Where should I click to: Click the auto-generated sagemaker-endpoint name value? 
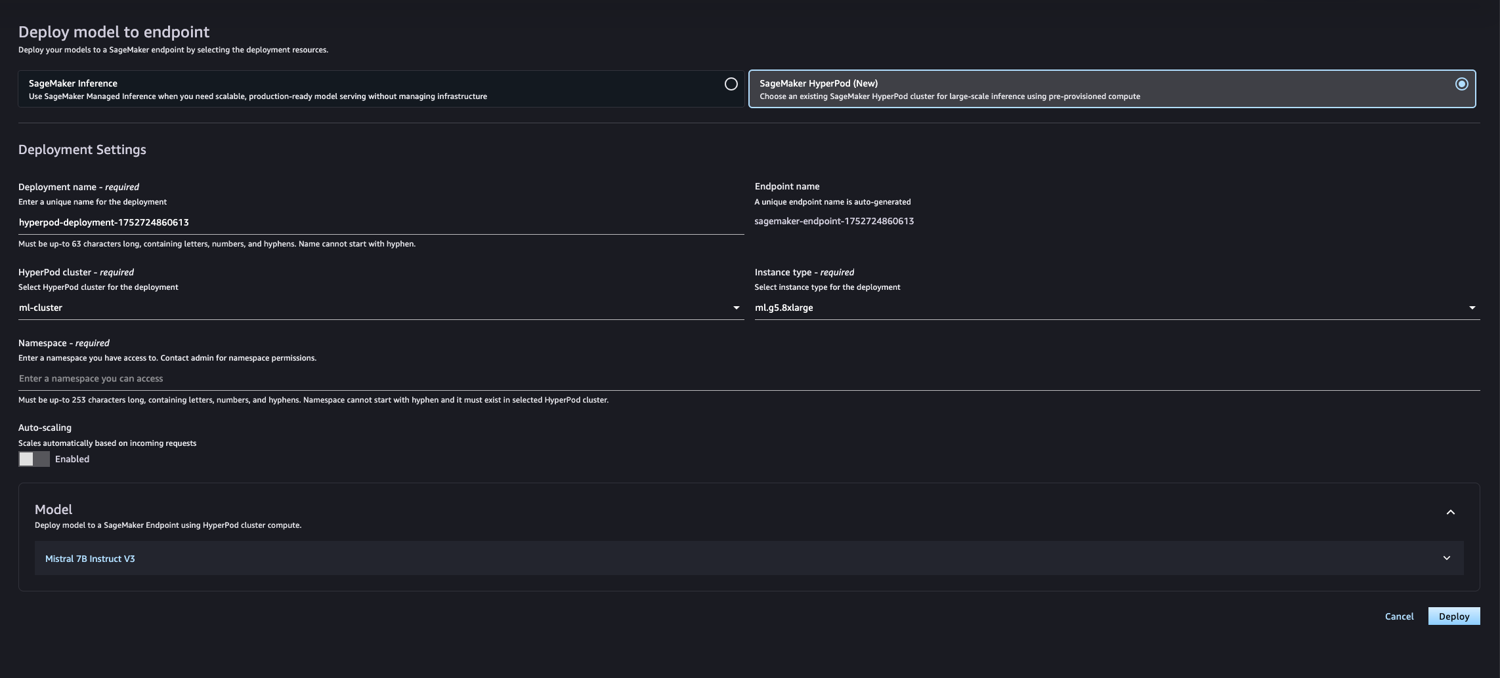834,221
